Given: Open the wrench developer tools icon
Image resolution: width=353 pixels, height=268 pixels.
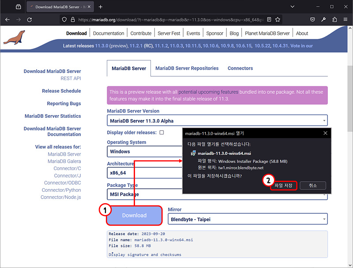Looking at the screenshot, I should [x=323, y=19].
